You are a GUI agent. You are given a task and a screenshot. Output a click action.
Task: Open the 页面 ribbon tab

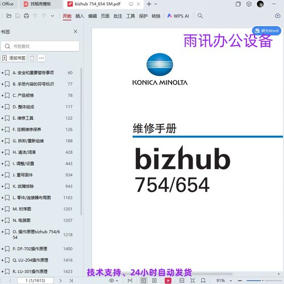point(105,16)
